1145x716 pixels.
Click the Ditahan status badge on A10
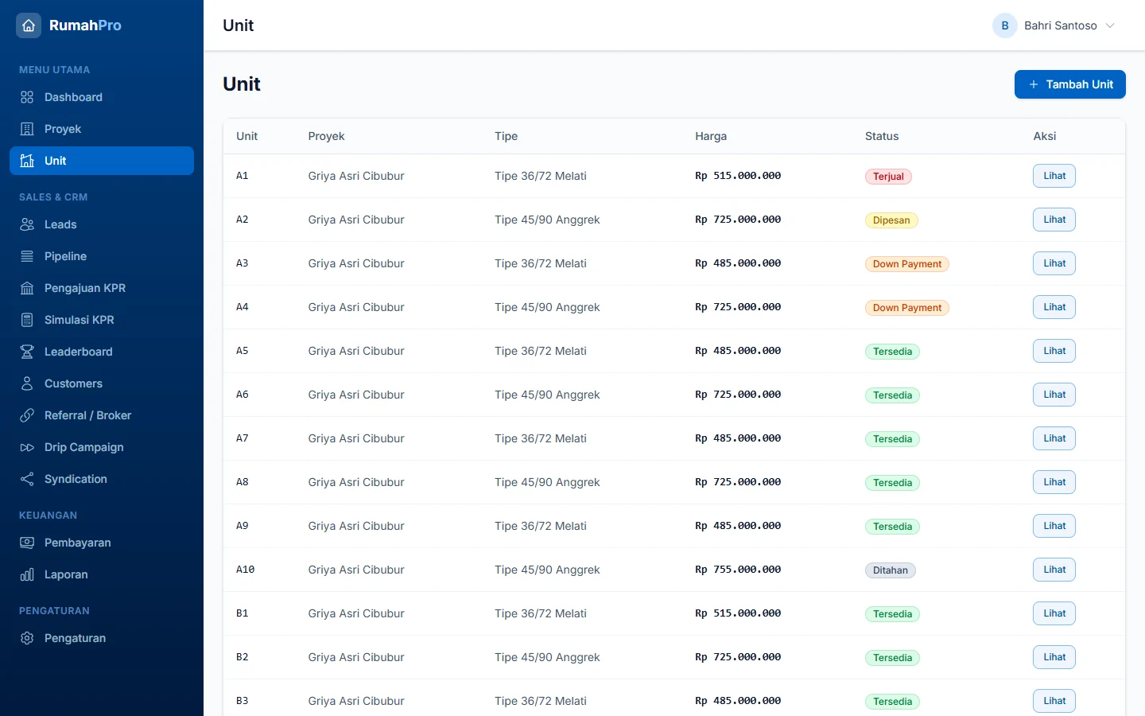(891, 570)
